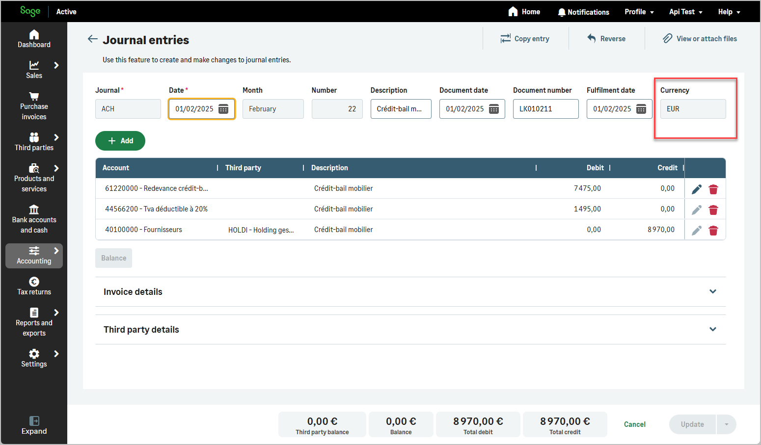Edit the 61220000 Redevance crédit-bail line

[x=697, y=189]
